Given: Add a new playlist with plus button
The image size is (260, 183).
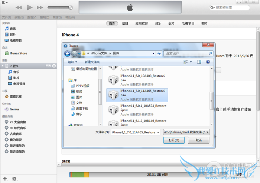Looking at the screenshot, I should [5, 179].
